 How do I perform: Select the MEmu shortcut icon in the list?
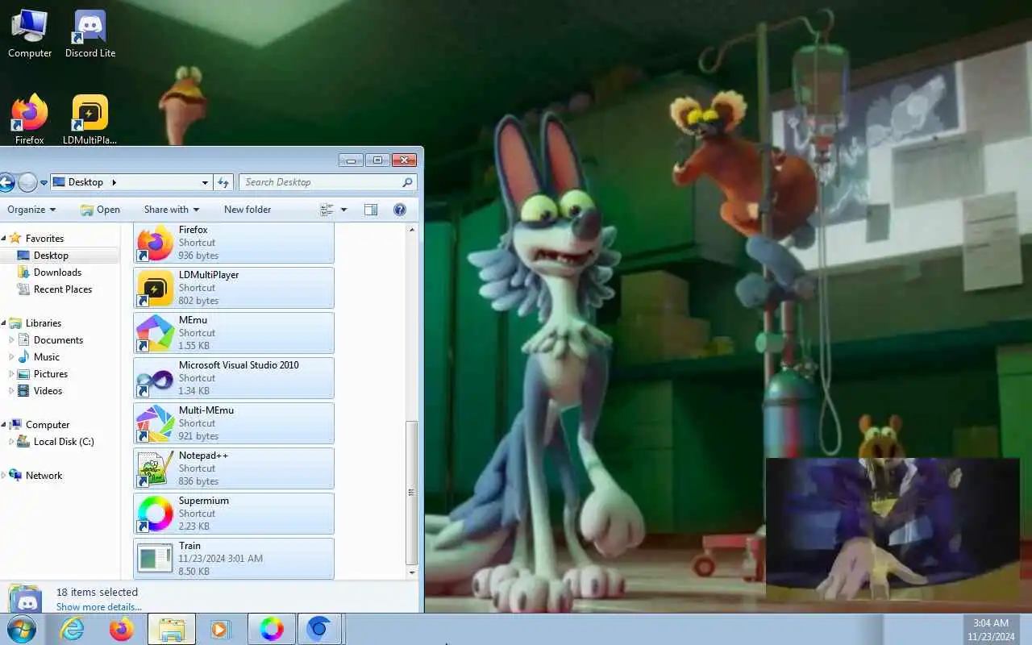tap(155, 333)
